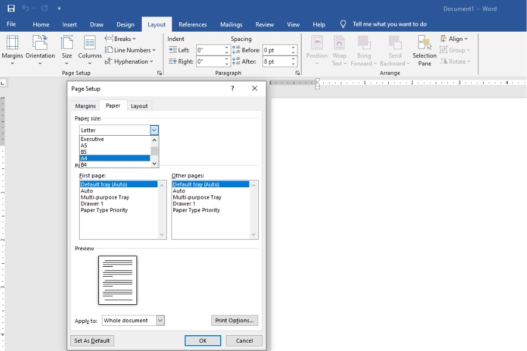This screenshot has height=351, width=527.
Task: Click the Page Setup dialog Help icon
Action: (232, 88)
